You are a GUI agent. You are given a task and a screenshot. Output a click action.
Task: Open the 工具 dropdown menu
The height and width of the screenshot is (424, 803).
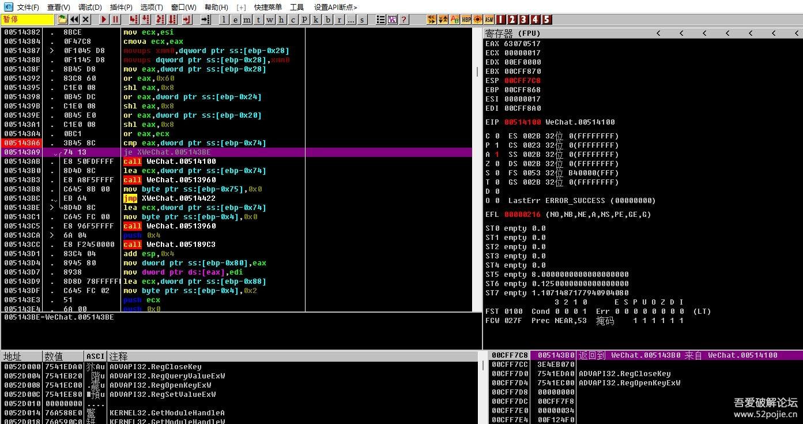pyautogui.click(x=297, y=7)
